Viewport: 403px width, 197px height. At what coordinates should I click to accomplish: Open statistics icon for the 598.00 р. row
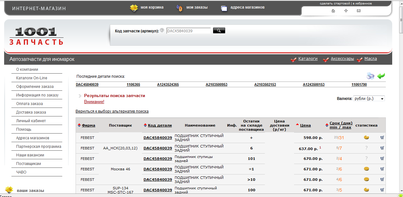tap(366, 138)
